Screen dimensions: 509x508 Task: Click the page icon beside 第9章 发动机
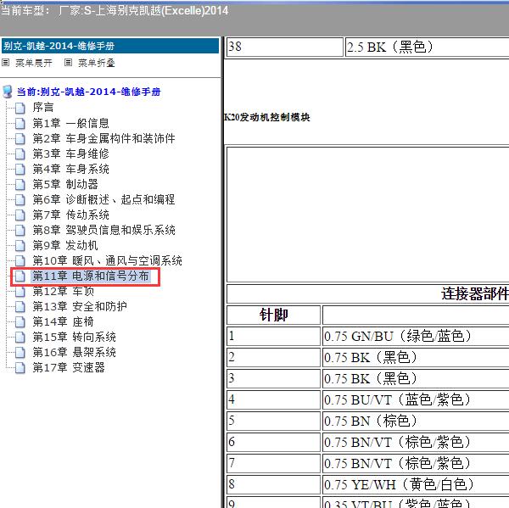[x=20, y=245]
